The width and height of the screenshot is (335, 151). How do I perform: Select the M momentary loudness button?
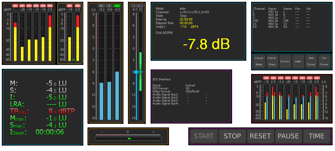[101, 5]
